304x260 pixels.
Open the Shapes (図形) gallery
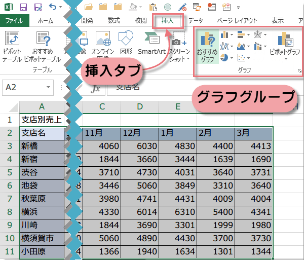[x=125, y=42]
